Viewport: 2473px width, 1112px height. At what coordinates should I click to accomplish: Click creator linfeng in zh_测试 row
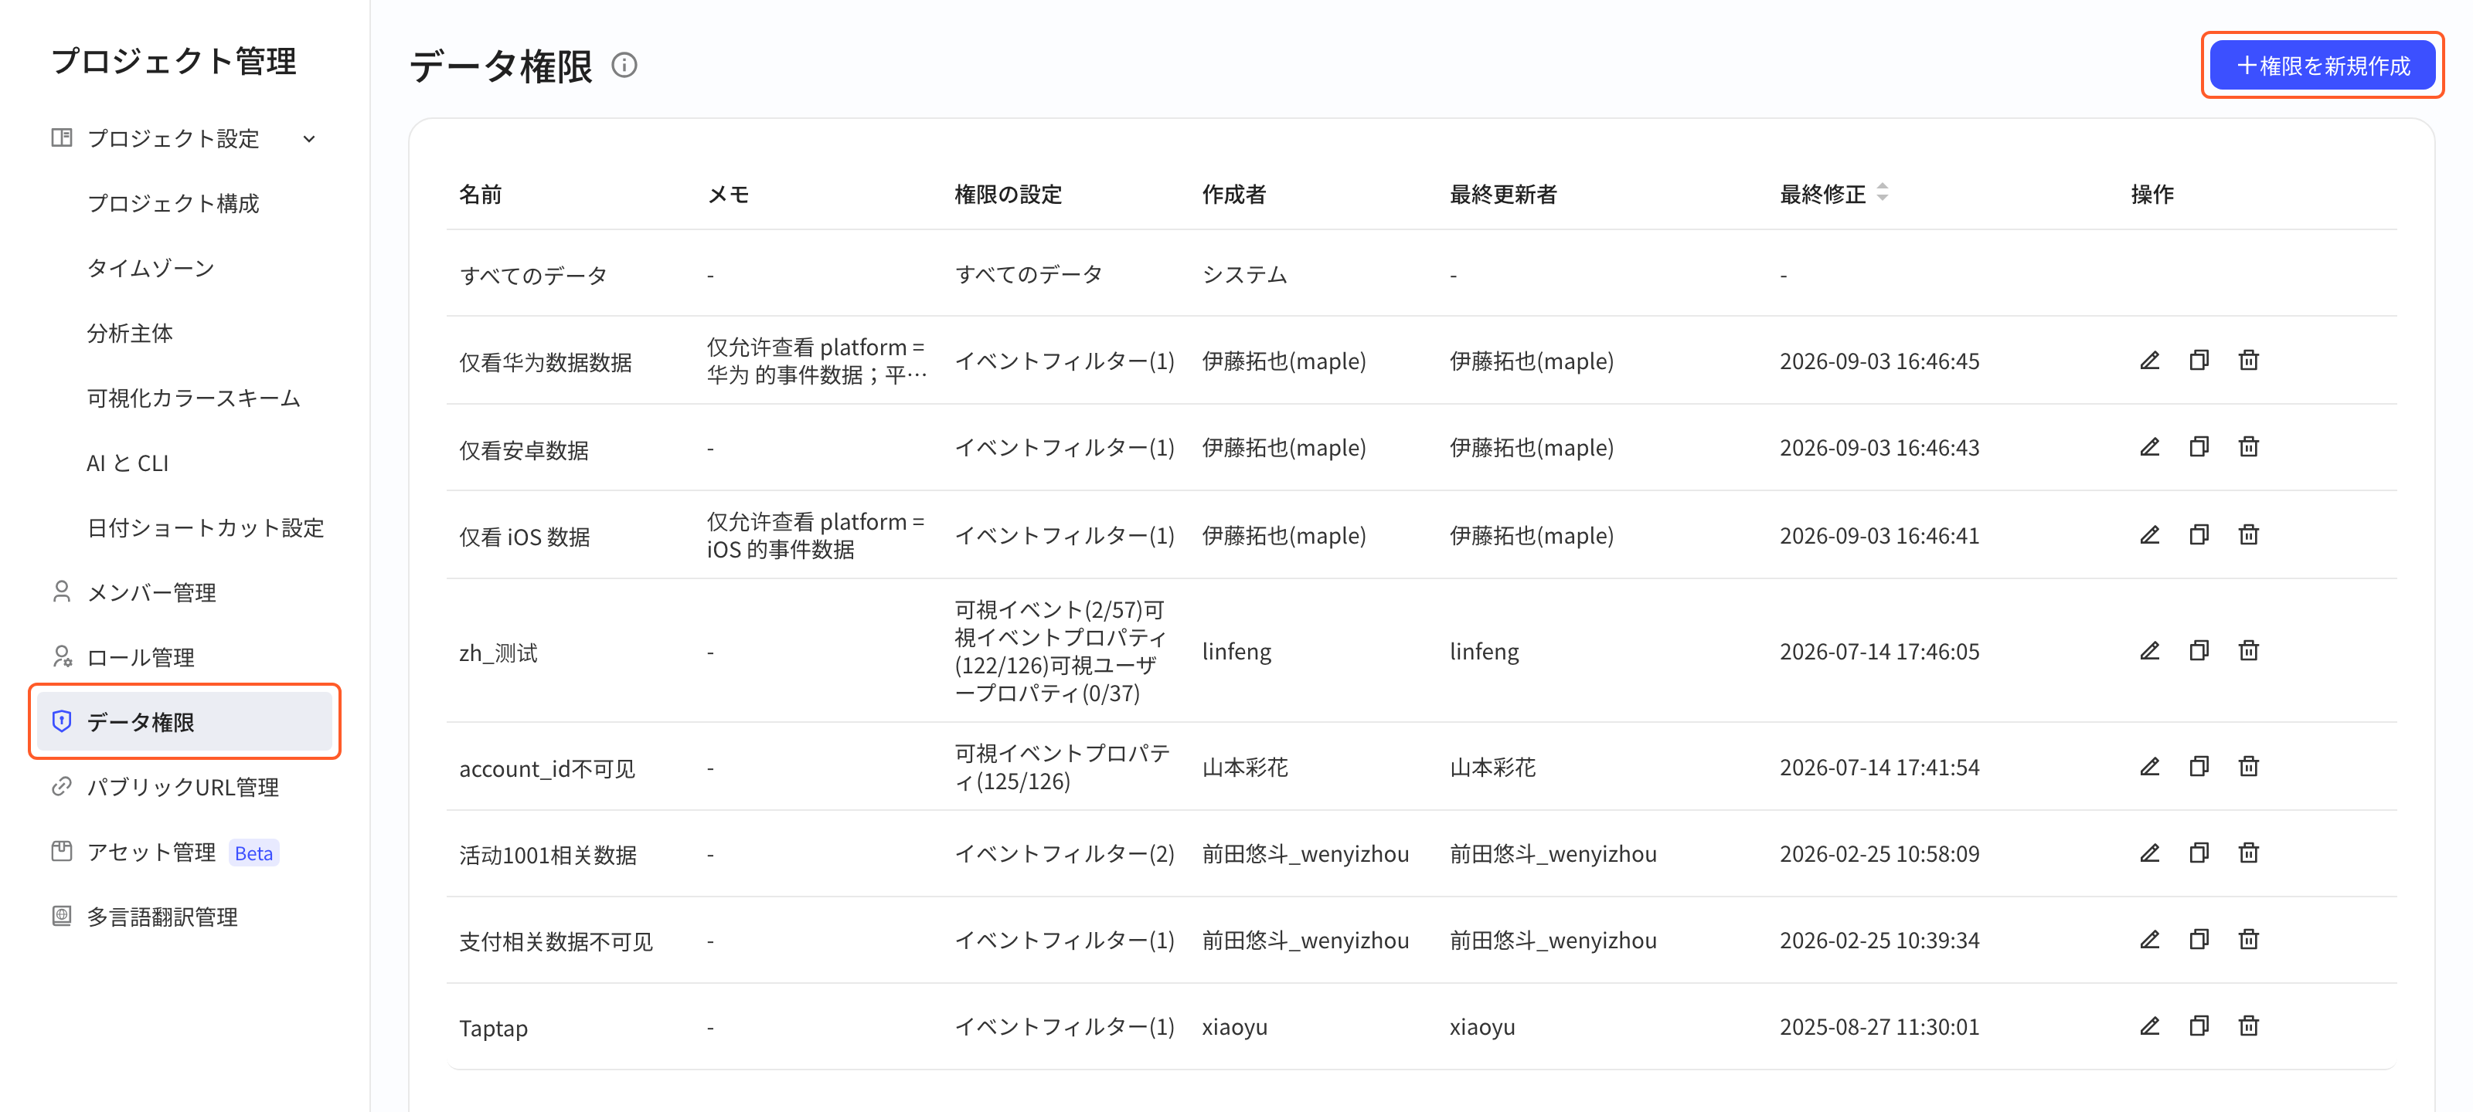tap(1236, 652)
